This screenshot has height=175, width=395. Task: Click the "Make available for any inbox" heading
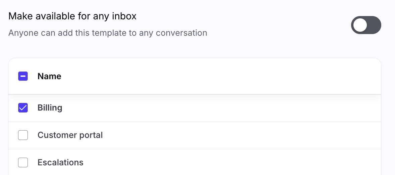tap(72, 16)
